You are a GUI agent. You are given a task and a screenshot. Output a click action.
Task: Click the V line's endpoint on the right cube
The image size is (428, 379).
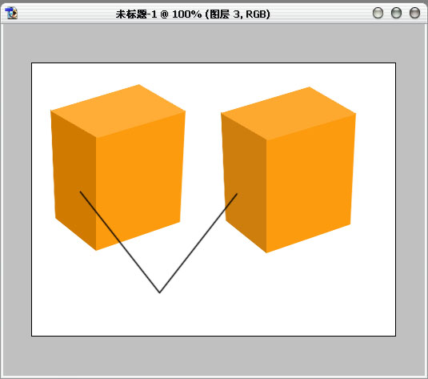pyautogui.click(x=237, y=194)
